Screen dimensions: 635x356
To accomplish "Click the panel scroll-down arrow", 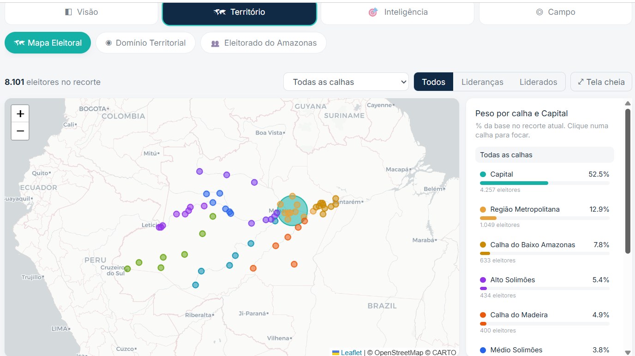I will [x=628, y=352].
